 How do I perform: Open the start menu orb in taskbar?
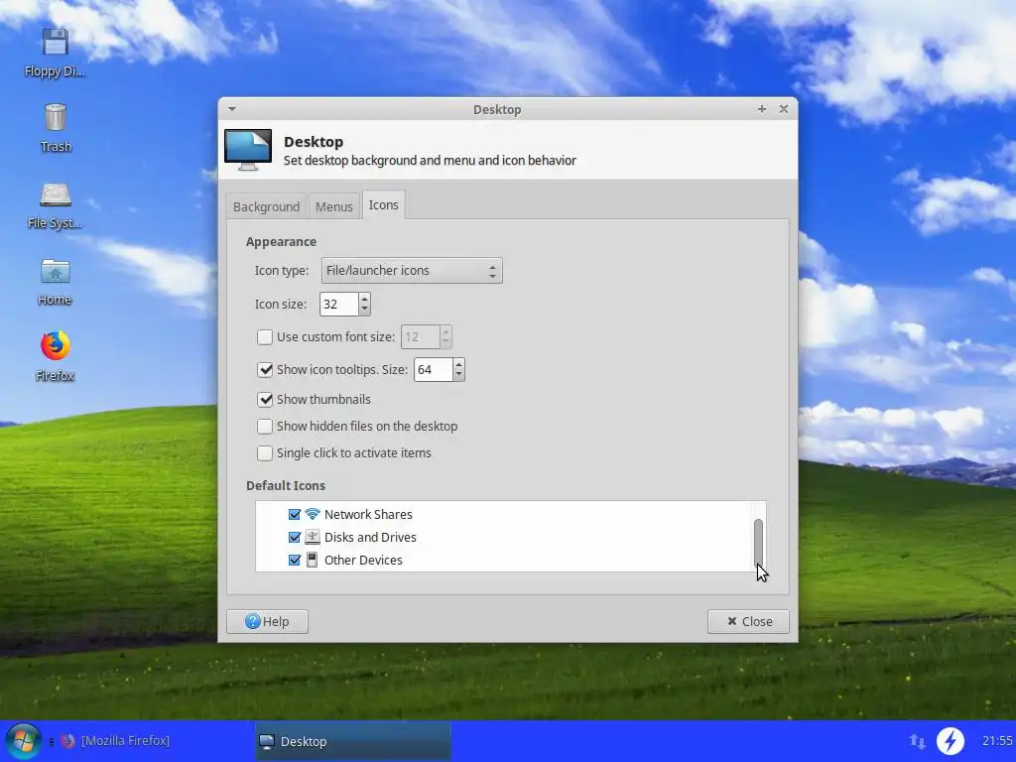(x=24, y=741)
